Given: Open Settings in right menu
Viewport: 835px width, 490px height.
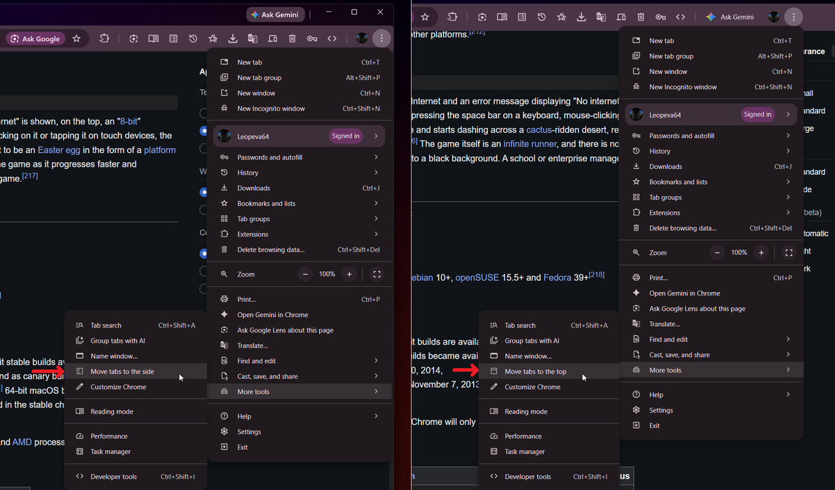Looking at the screenshot, I should pyautogui.click(x=711, y=410).
